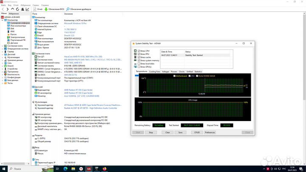Expand the Сеть tree node

(x=3, y=63)
